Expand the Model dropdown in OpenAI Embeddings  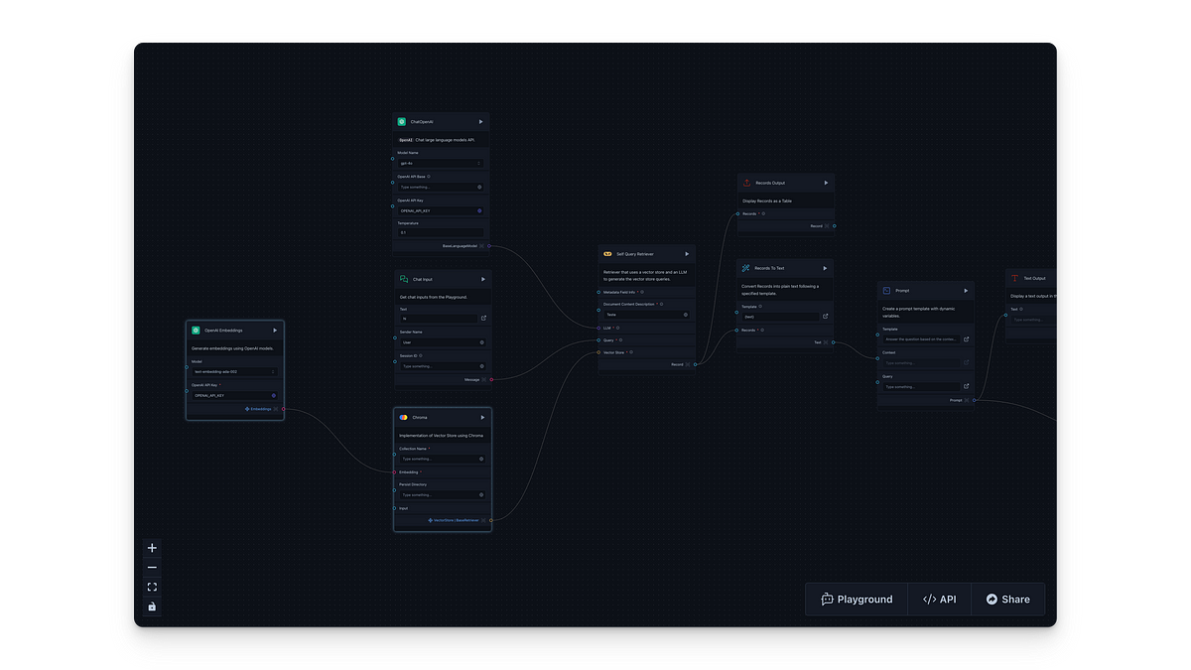234,371
